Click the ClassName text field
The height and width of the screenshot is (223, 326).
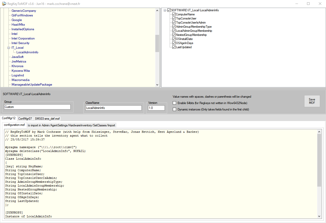coord(113,108)
